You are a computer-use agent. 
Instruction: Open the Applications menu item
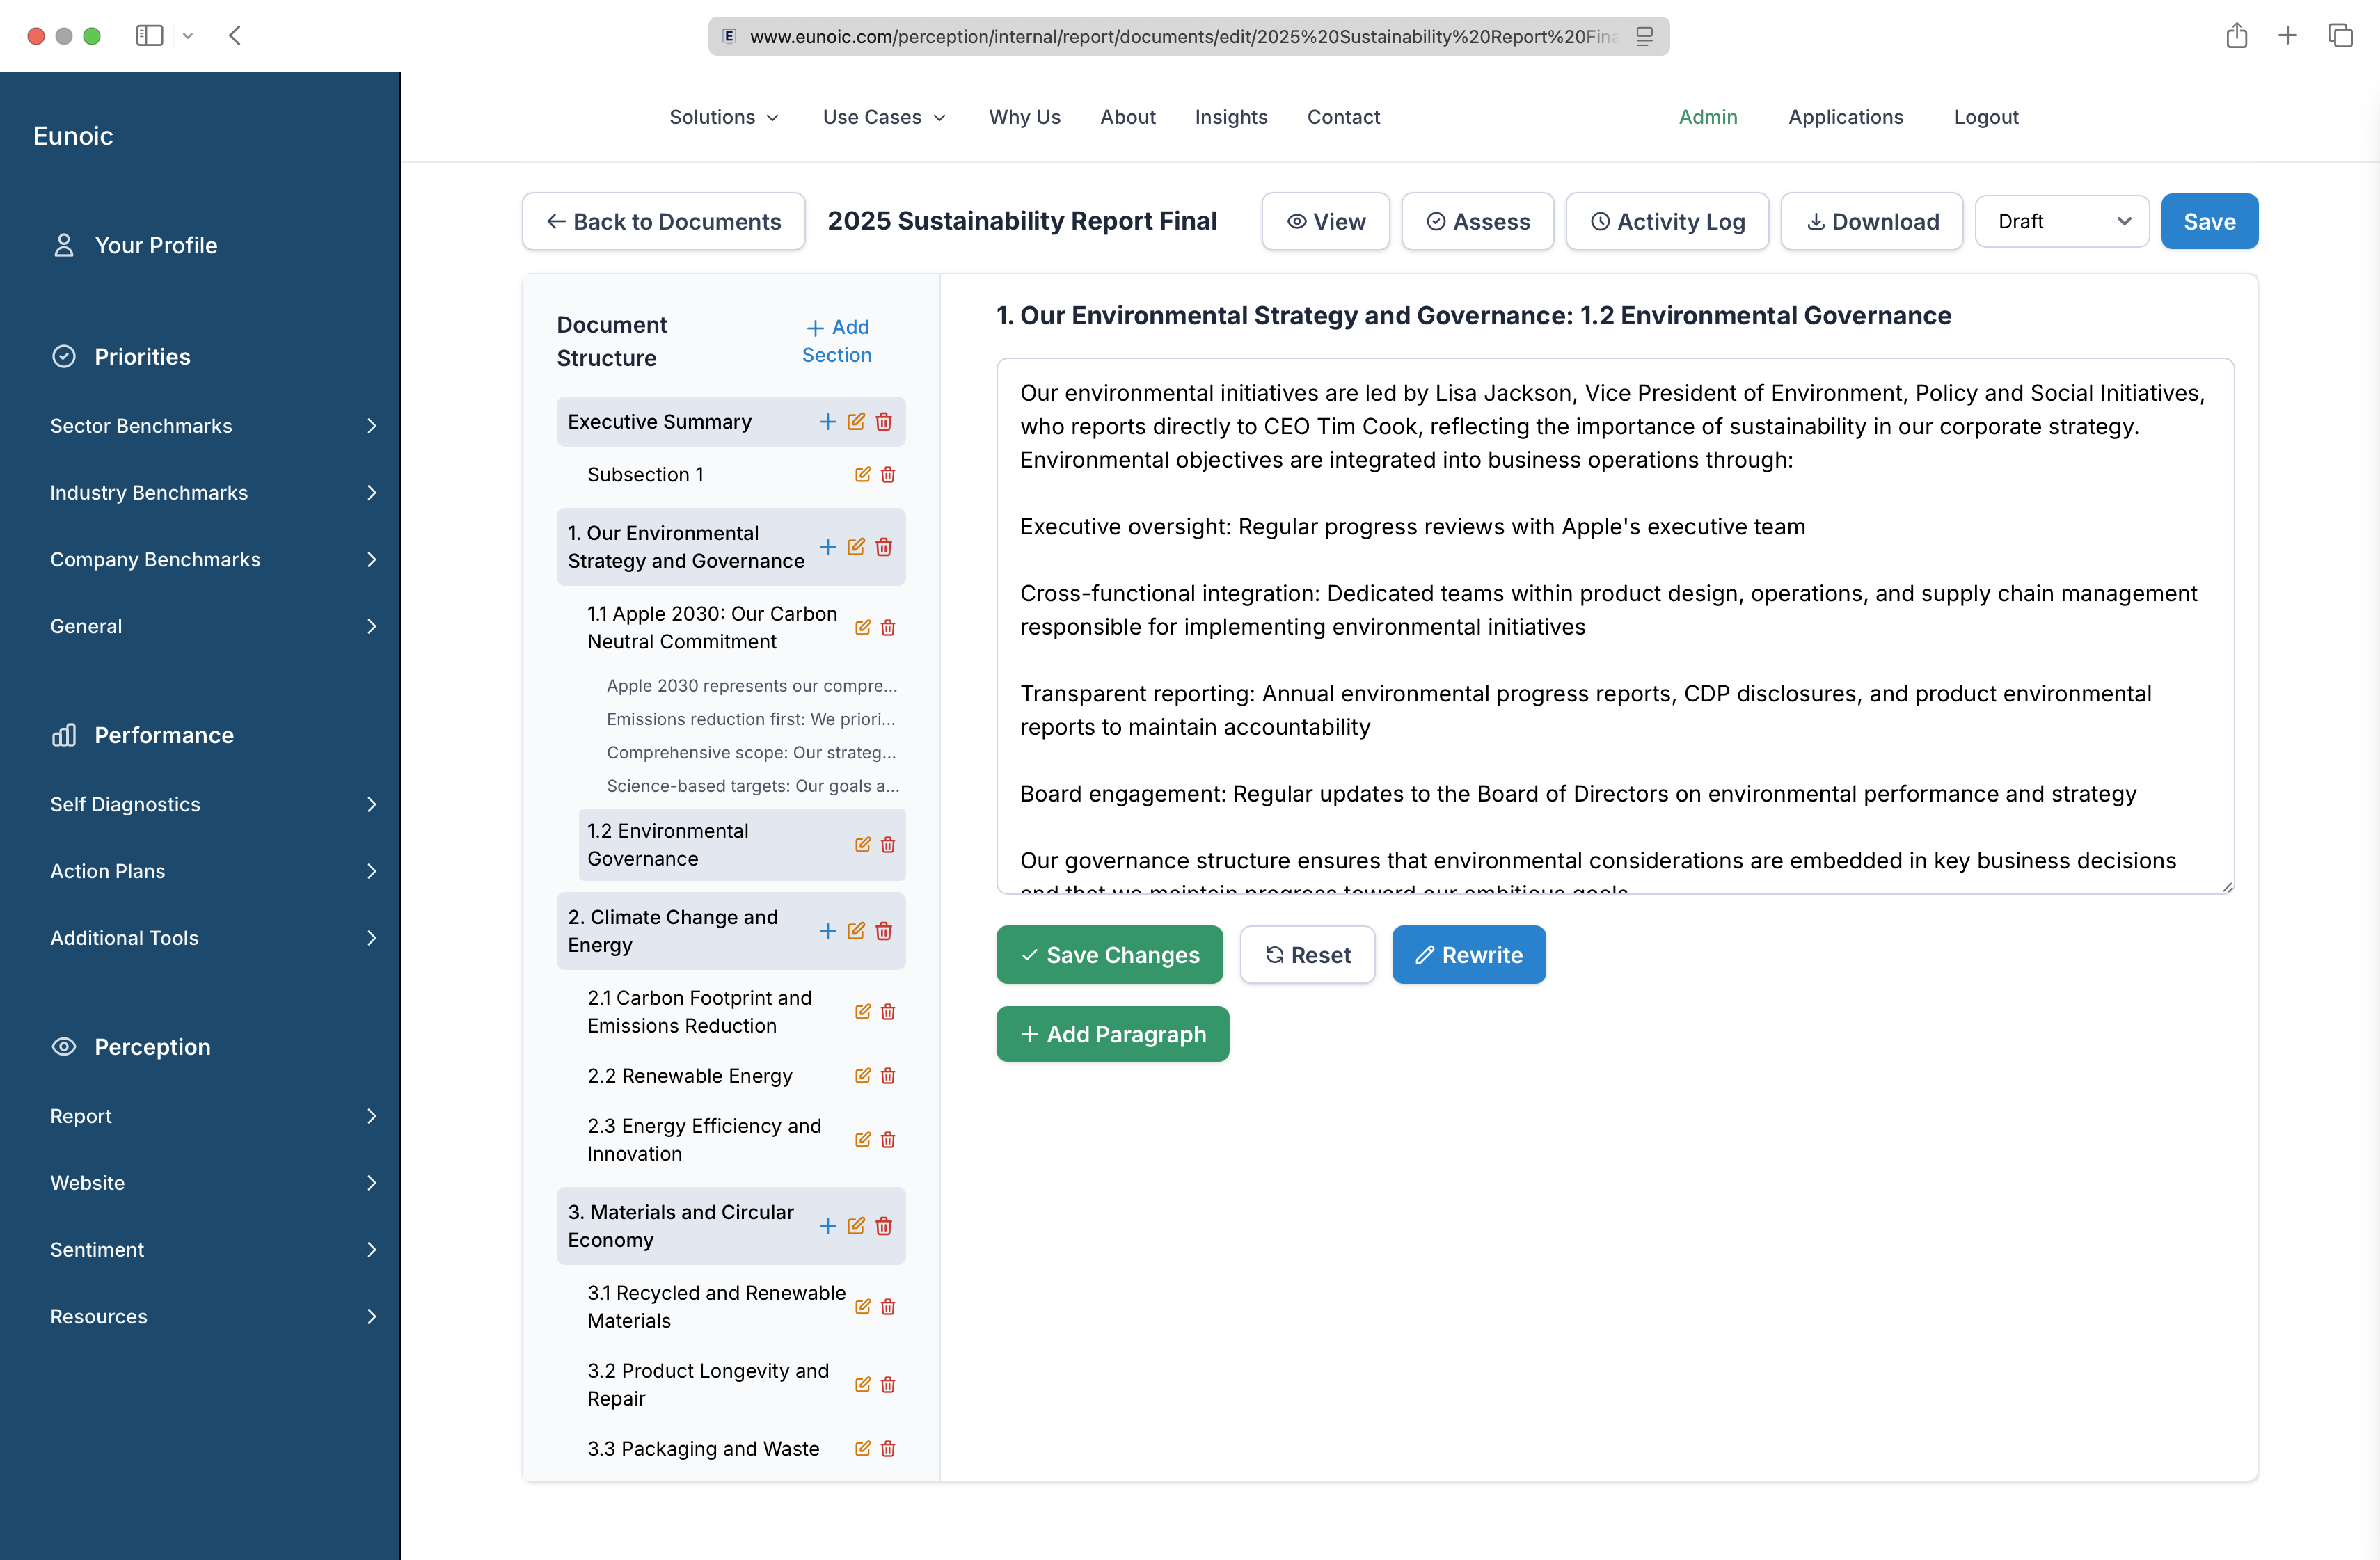click(1845, 117)
